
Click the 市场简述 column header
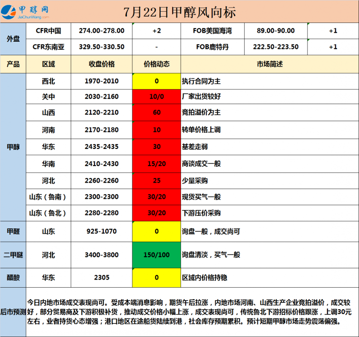click(270, 64)
